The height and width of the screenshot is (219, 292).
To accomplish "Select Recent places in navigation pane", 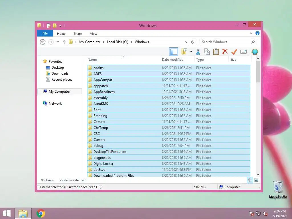I will pyautogui.click(x=62, y=80).
